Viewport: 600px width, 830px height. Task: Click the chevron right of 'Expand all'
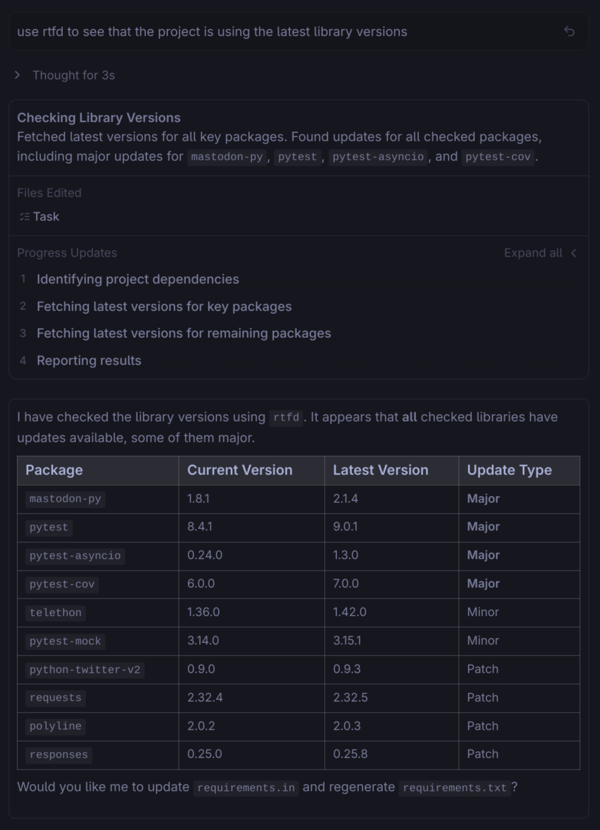tap(574, 253)
